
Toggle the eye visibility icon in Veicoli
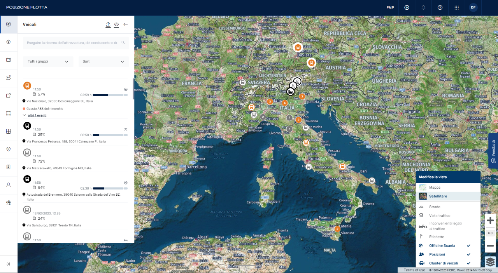pos(116,24)
